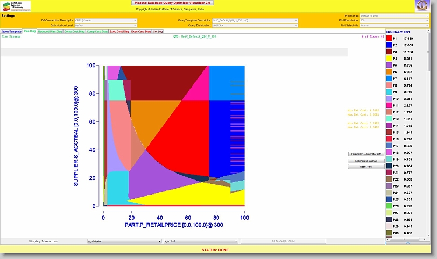The height and width of the screenshot is (259, 437).
Task: Open the p_retailprice display dimension dropdown
Action: click(x=124, y=242)
